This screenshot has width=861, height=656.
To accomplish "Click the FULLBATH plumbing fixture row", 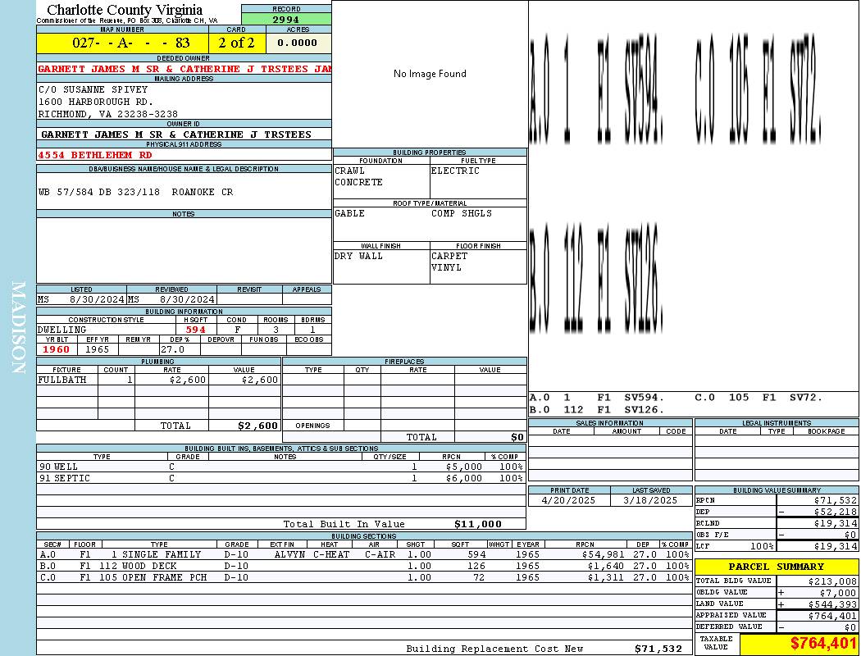I will [159, 380].
